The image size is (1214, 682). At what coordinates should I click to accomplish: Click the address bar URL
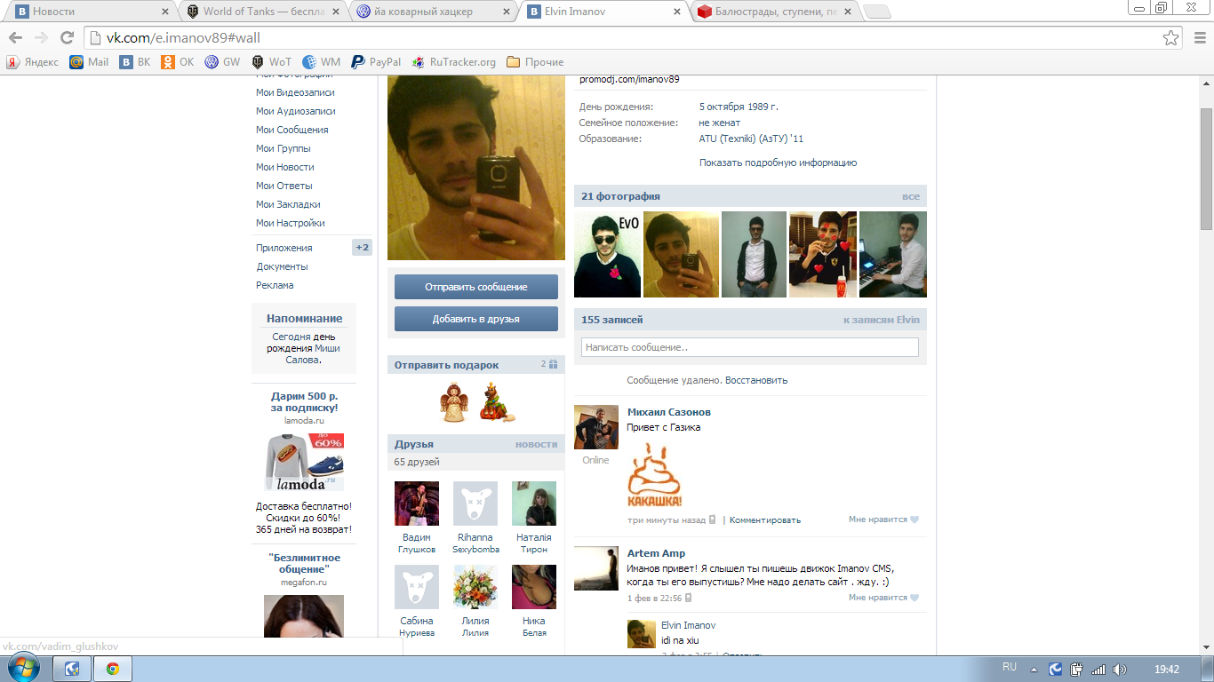point(184,38)
